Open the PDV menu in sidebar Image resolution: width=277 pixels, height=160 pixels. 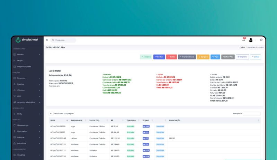[x=27, y=96]
